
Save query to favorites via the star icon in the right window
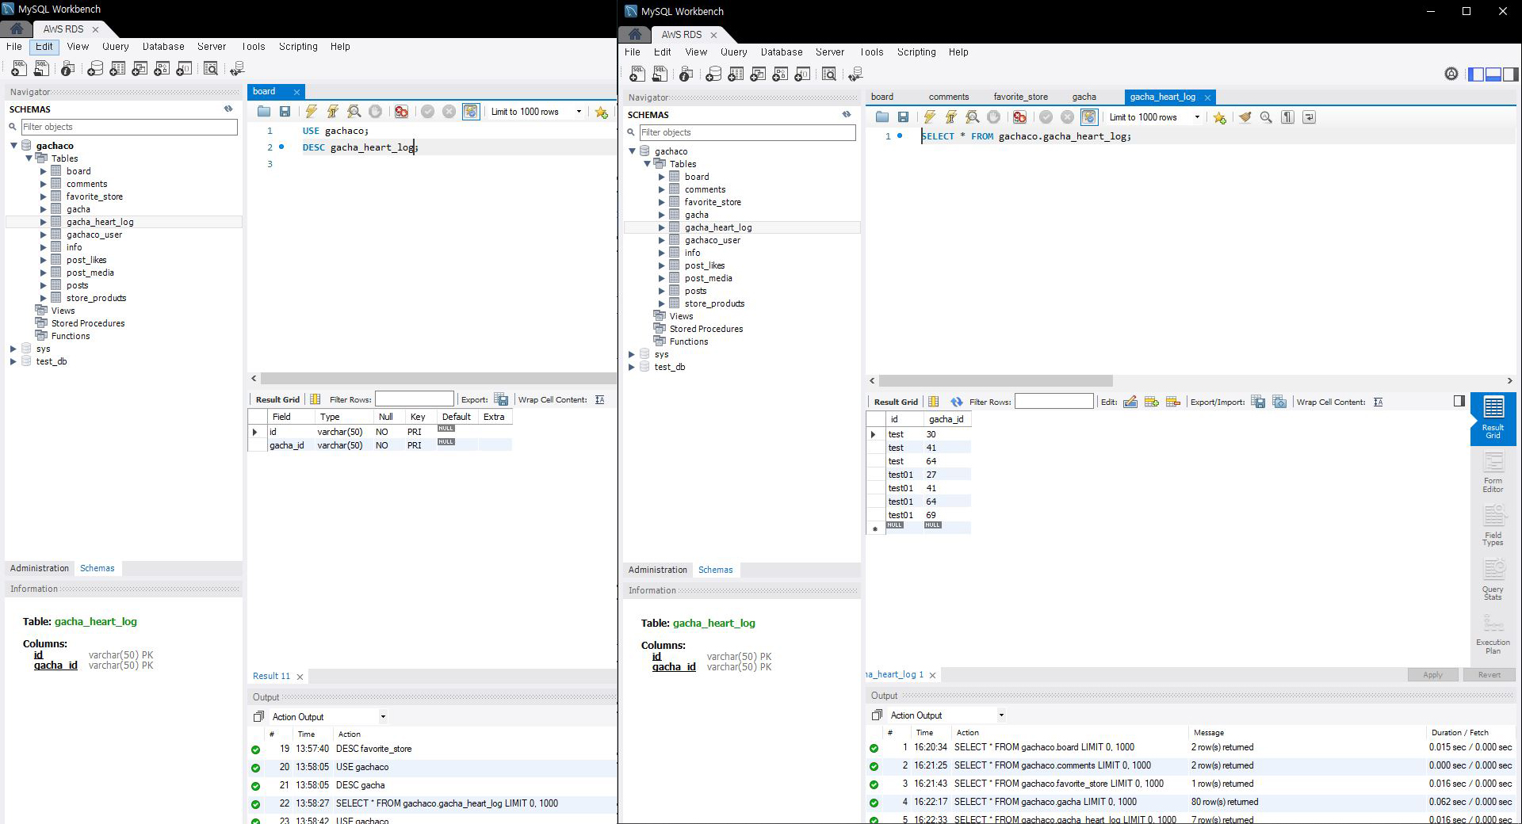(1220, 117)
